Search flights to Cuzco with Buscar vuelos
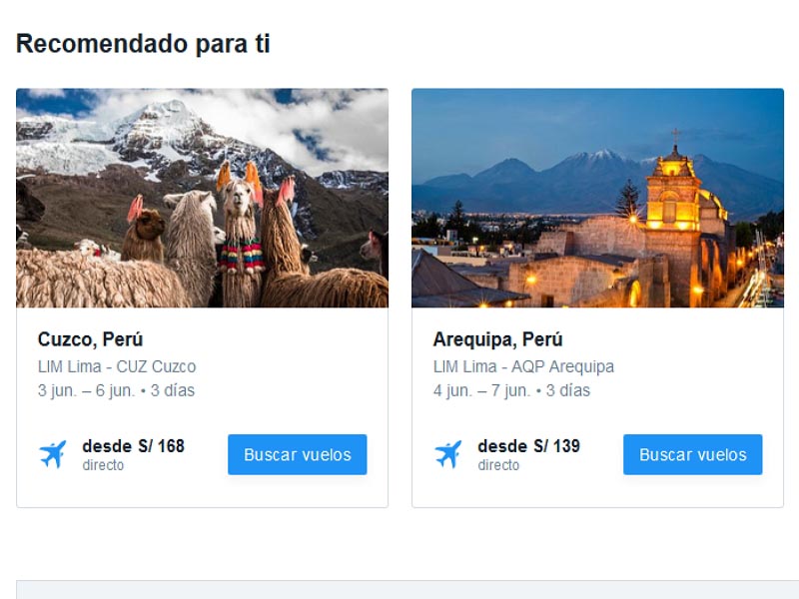 297,454
